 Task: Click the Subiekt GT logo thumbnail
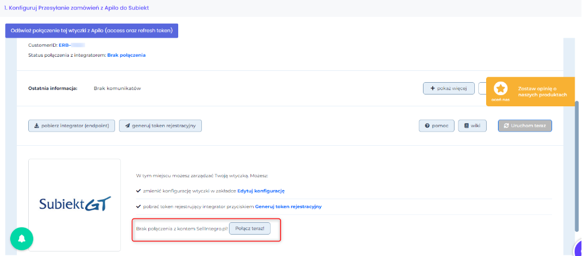pyautogui.click(x=74, y=205)
